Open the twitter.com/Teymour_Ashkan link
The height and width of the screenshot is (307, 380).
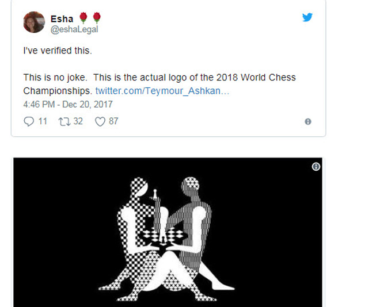coord(162,91)
